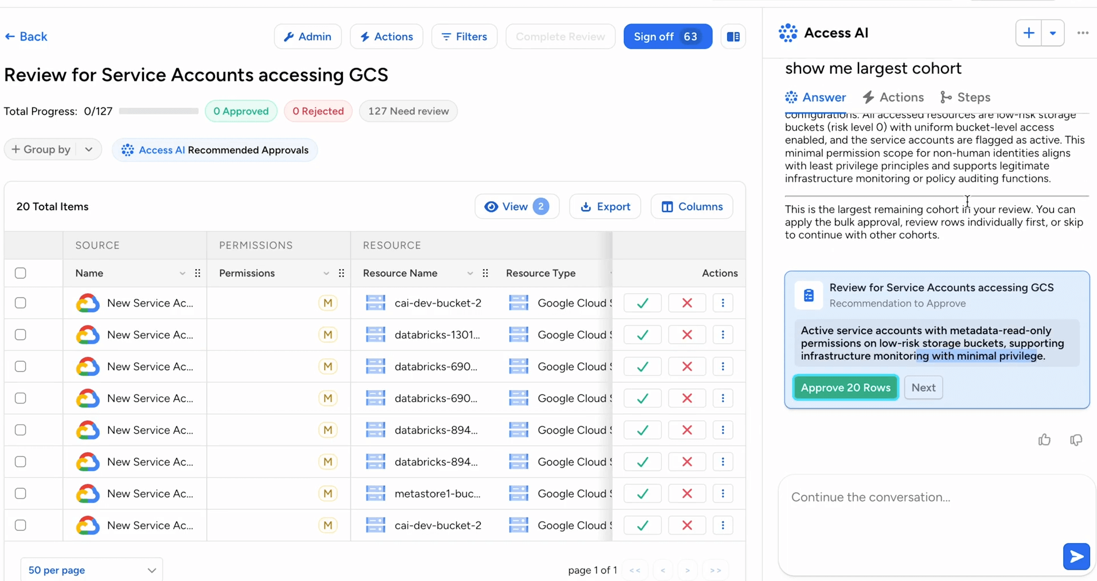This screenshot has width=1097, height=581.
Task: Switch to the Actions tab in Access AI
Action: (893, 97)
